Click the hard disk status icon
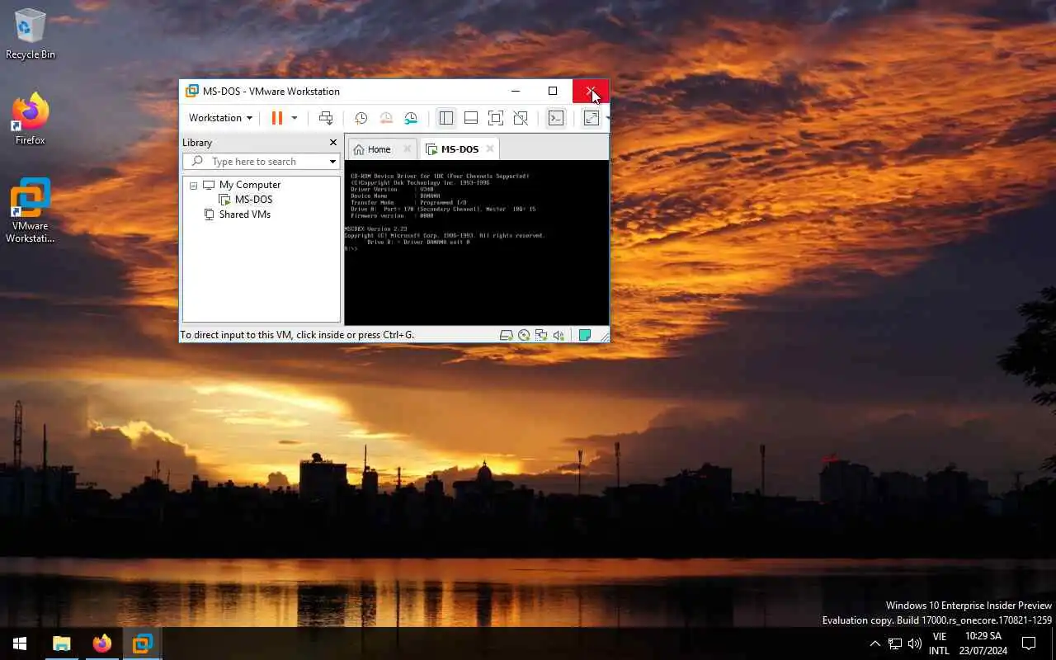The image size is (1056, 660). click(507, 335)
